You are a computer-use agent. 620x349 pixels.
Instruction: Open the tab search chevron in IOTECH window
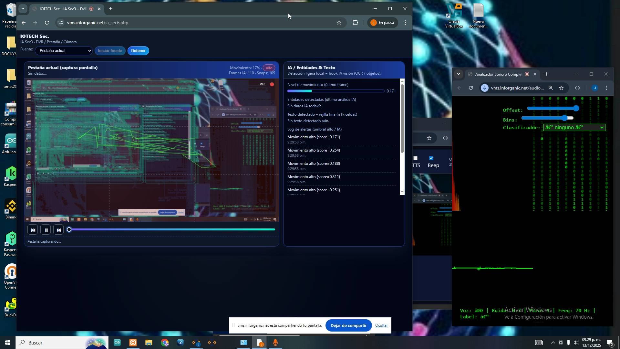23,9
